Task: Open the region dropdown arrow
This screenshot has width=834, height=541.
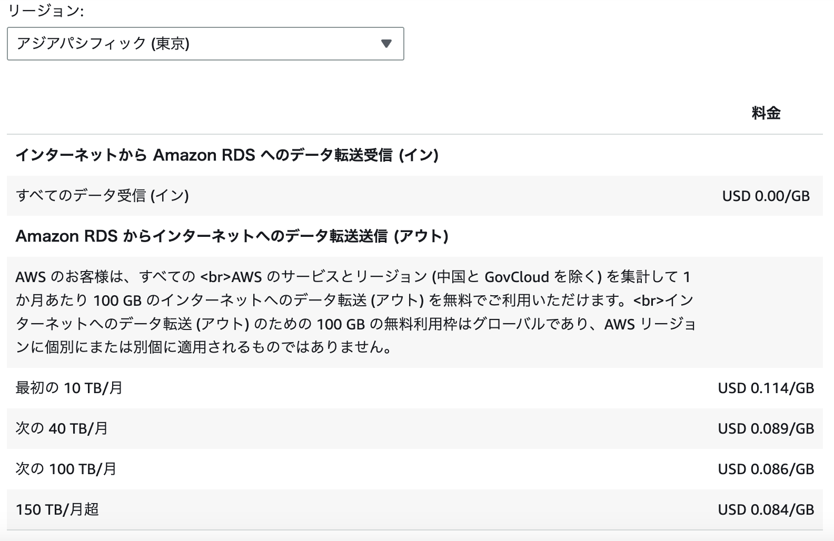Action: click(x=386, y=44)
